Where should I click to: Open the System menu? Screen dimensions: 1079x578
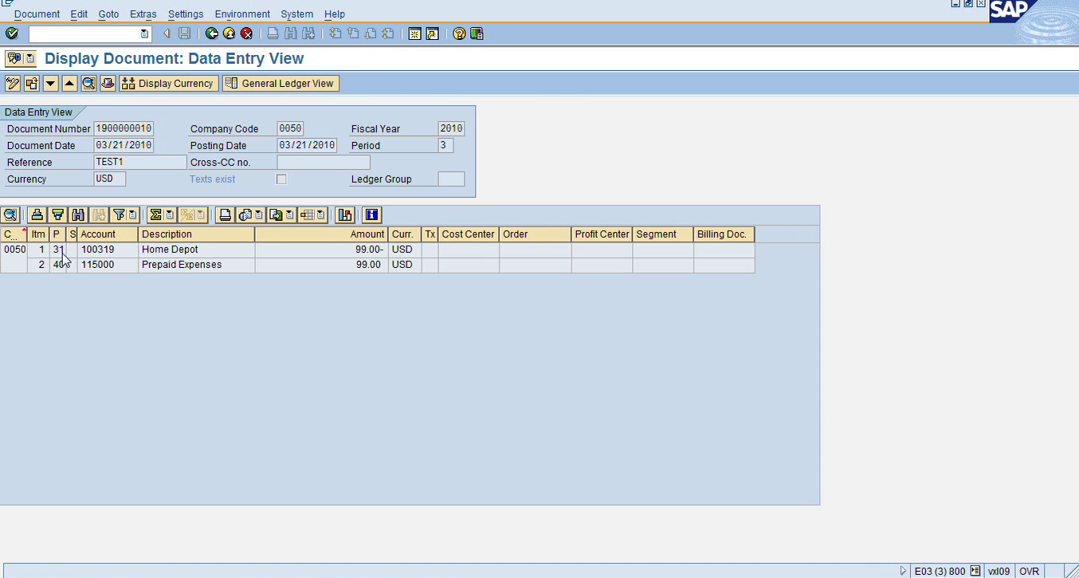point(297,14)
